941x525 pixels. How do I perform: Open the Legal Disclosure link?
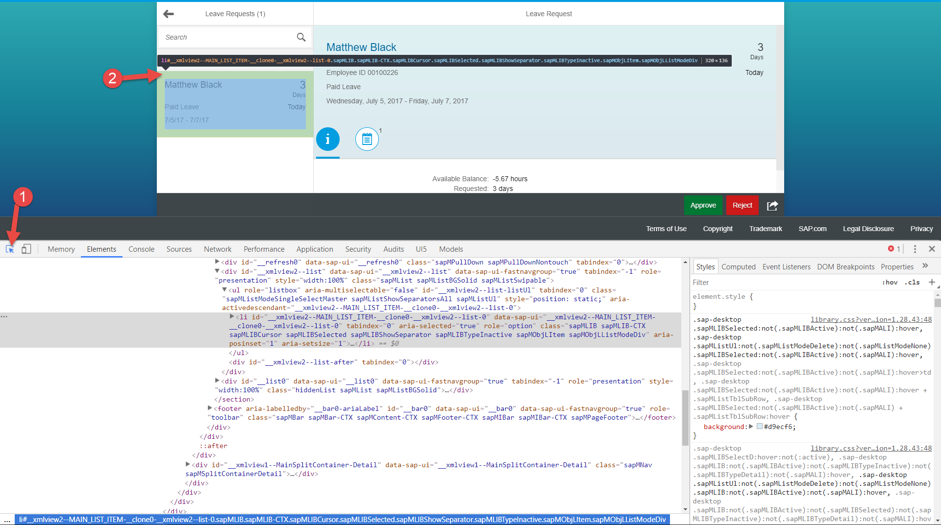868,229
